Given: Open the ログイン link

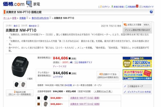Looking at the screenshot, I should pyautogui.click(x=106, y=7).
